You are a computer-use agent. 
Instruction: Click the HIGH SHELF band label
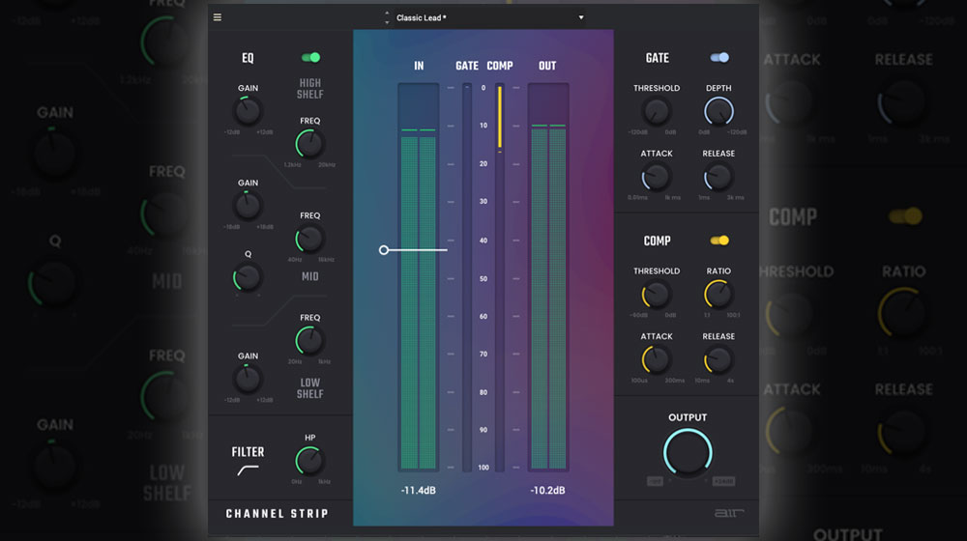[309, 89]
